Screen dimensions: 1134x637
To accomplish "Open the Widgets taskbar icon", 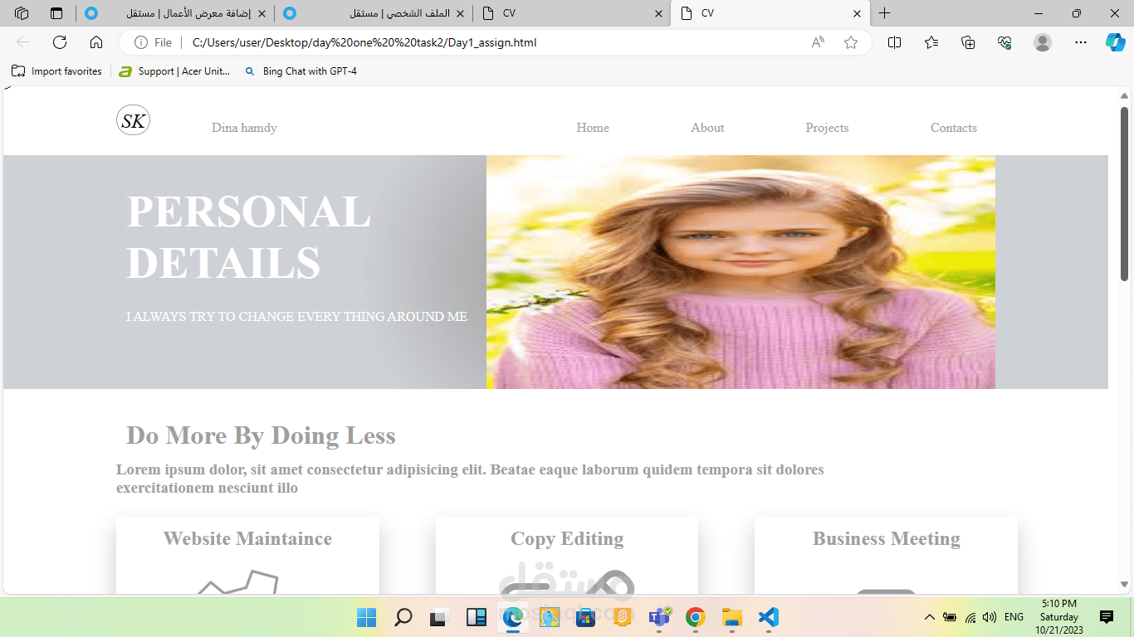I will (477, 617).
